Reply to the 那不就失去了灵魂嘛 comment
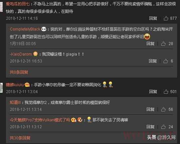This screenshot has height=144, width=180. click(150, 127)
